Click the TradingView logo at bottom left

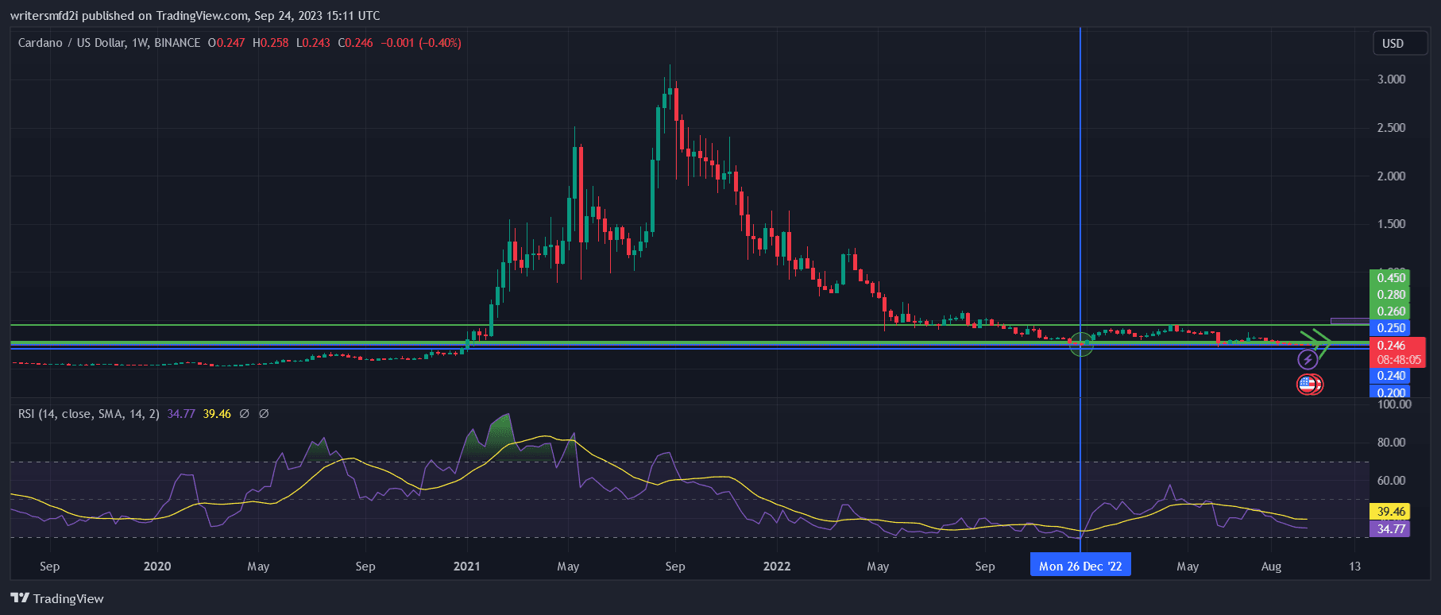(x=57, y=598)
